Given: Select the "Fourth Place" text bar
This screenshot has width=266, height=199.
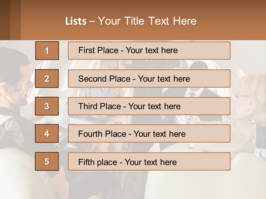Looking at the screenshot, I should pos(149,134).
